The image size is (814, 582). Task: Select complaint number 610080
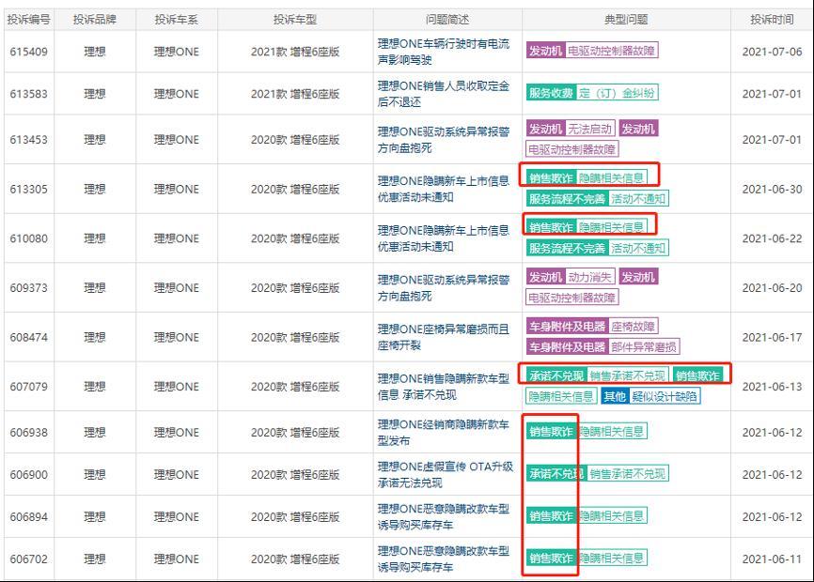(x=28, y=238)
